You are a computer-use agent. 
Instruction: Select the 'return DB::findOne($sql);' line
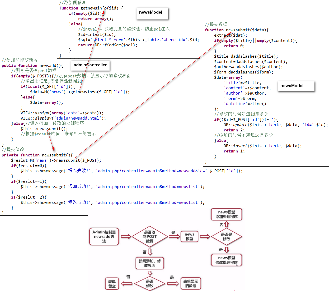pyautogui.click(x=108, y=45)
